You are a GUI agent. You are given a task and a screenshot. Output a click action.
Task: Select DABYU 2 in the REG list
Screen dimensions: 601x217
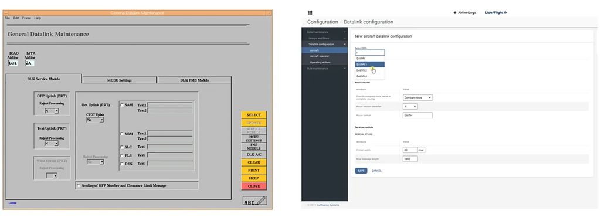coord(370,70)
